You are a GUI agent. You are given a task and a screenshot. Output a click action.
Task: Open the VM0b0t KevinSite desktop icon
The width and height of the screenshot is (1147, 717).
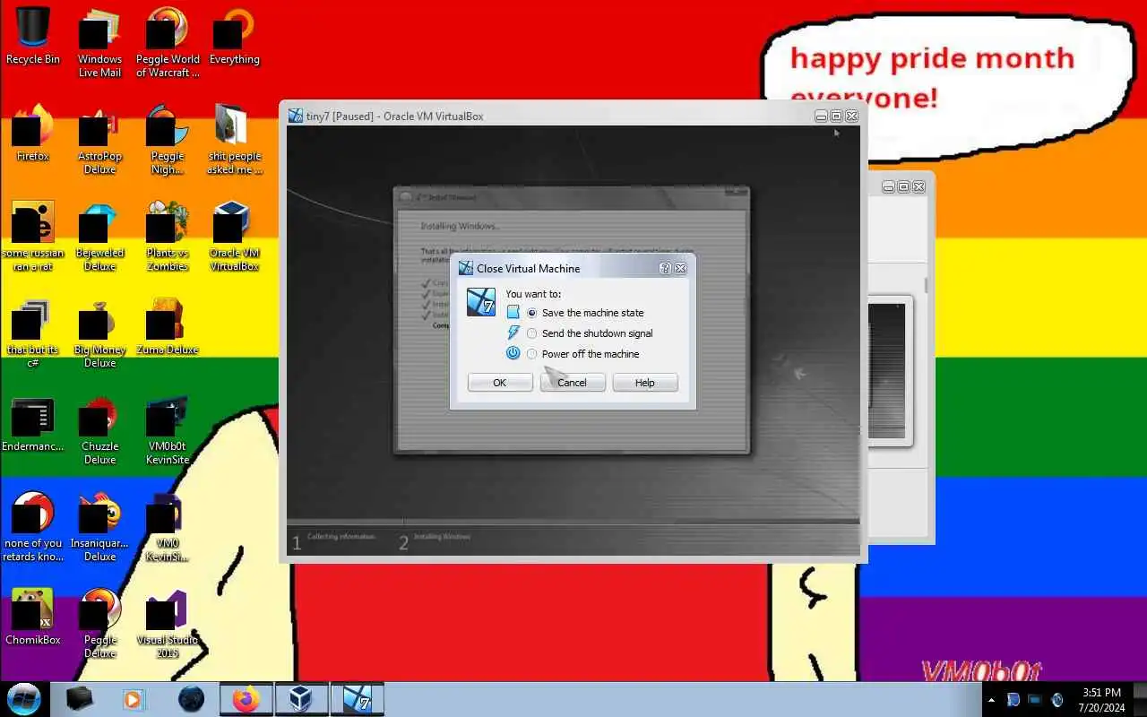(x=168, y=429)
